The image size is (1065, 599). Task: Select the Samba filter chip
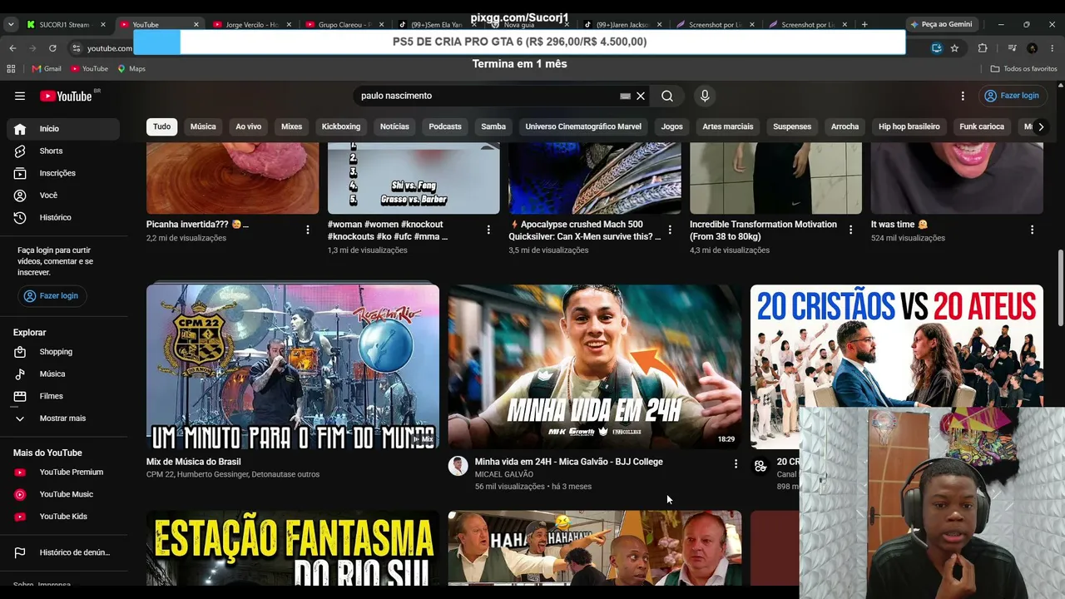(493, 126)
